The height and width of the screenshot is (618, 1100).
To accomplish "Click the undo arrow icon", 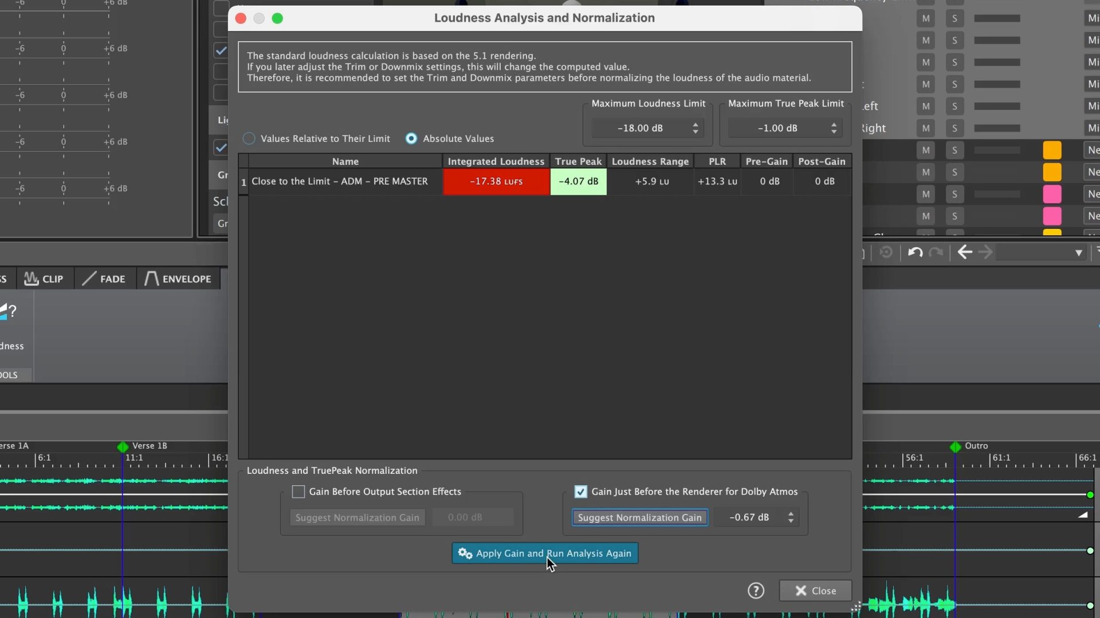I will tap(915, 252).
